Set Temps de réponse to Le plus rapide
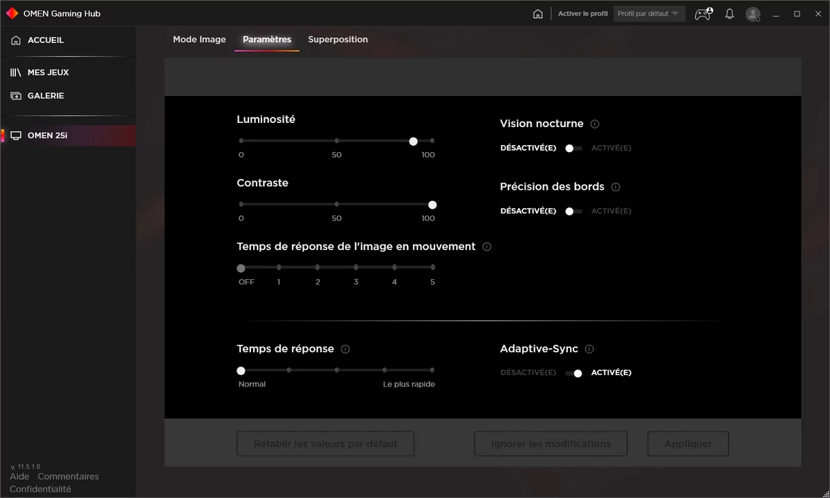Viewport: 830px width, 498px height. tap(432, 370)
